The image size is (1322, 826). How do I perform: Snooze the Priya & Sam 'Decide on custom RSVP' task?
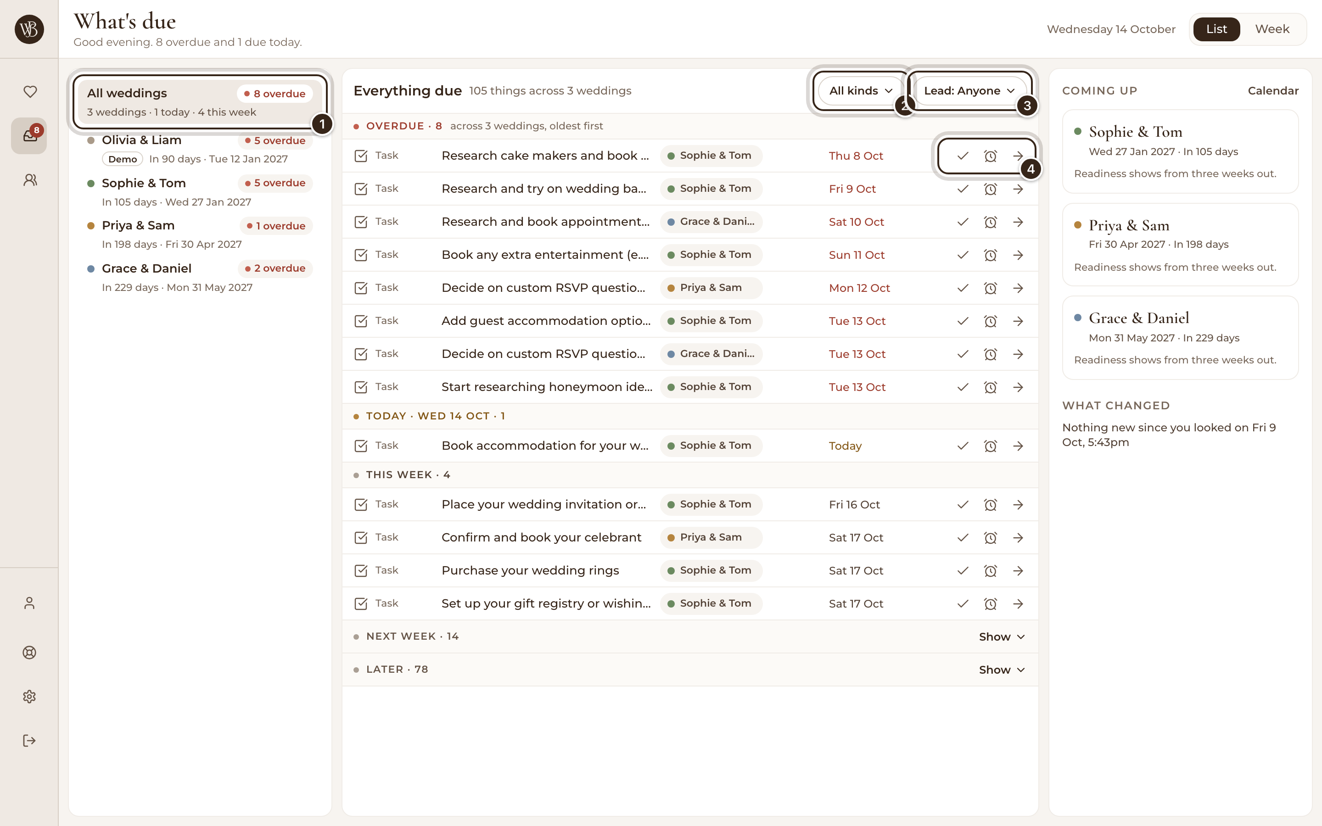991,289
